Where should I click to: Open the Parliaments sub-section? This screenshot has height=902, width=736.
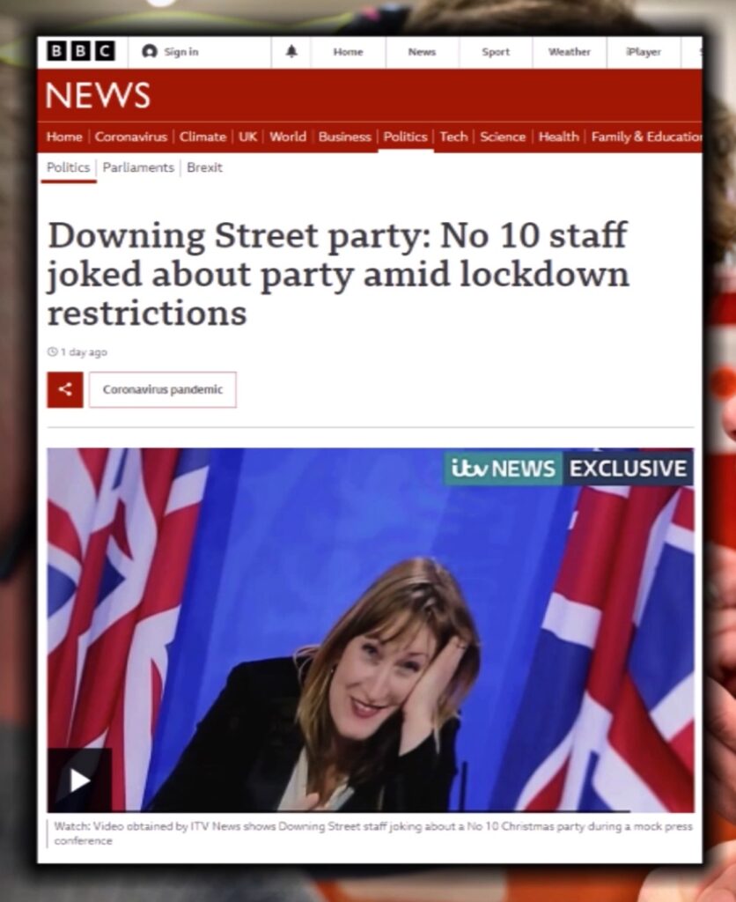pos(138,167)
